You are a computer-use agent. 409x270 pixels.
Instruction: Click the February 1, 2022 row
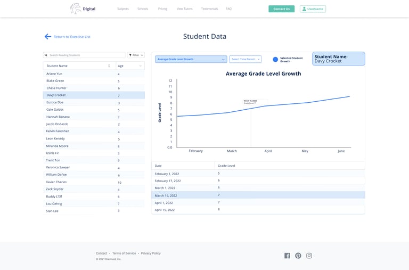pyautogui.click(x=258, y=174)
